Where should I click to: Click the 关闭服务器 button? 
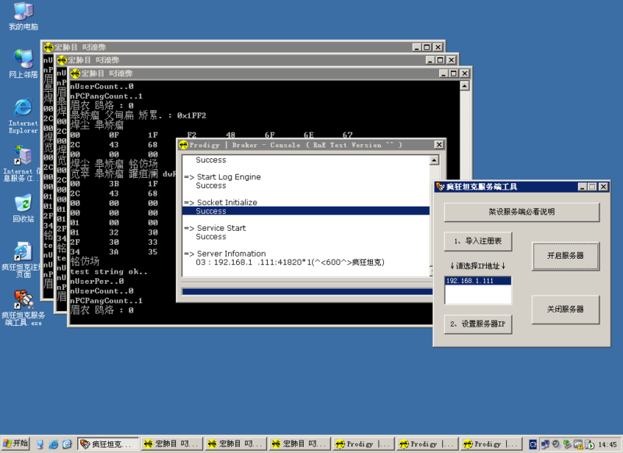point(565,310)
